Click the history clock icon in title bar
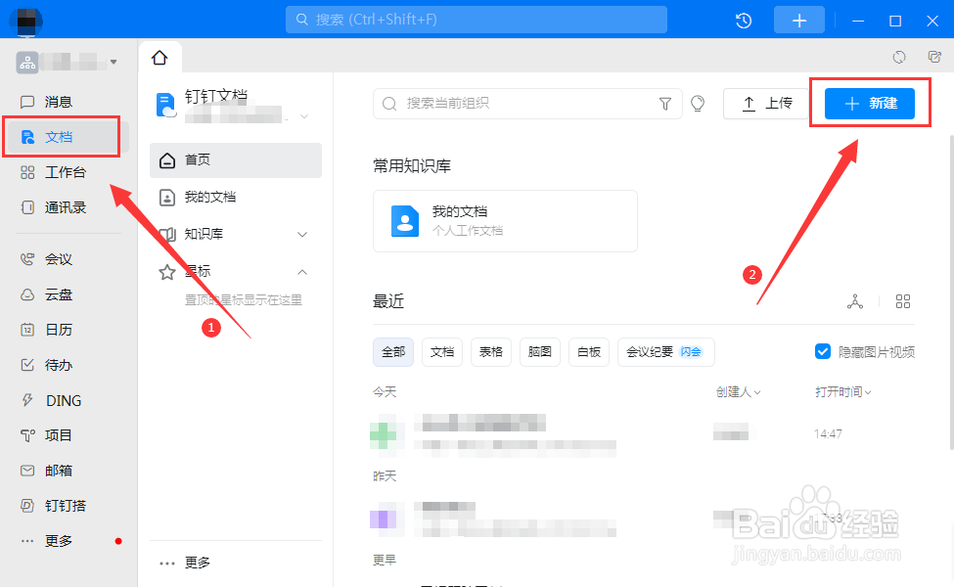The image size is (954, 587). (744, 21)
